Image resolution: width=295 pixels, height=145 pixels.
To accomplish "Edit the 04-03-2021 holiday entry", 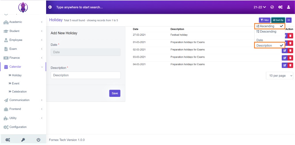I will (x=285, y=65).
